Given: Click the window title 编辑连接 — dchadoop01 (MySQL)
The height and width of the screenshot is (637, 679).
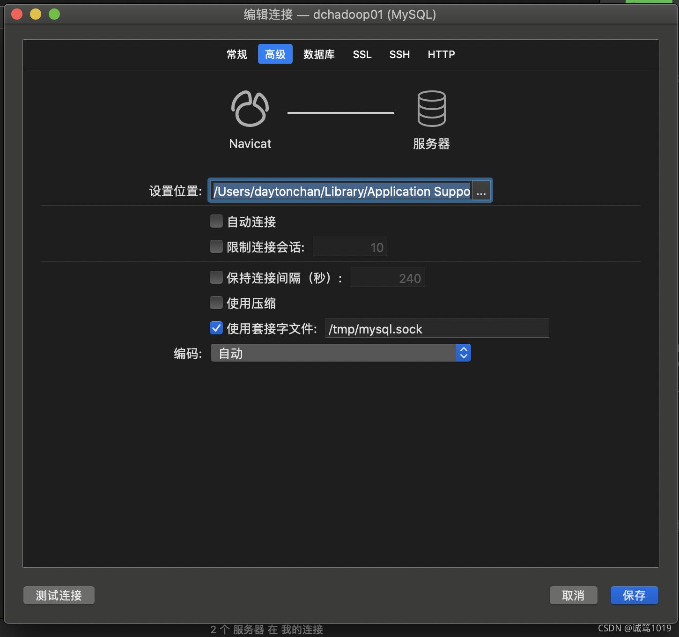Looking at the screenshot, I should (x=340, y=15).
